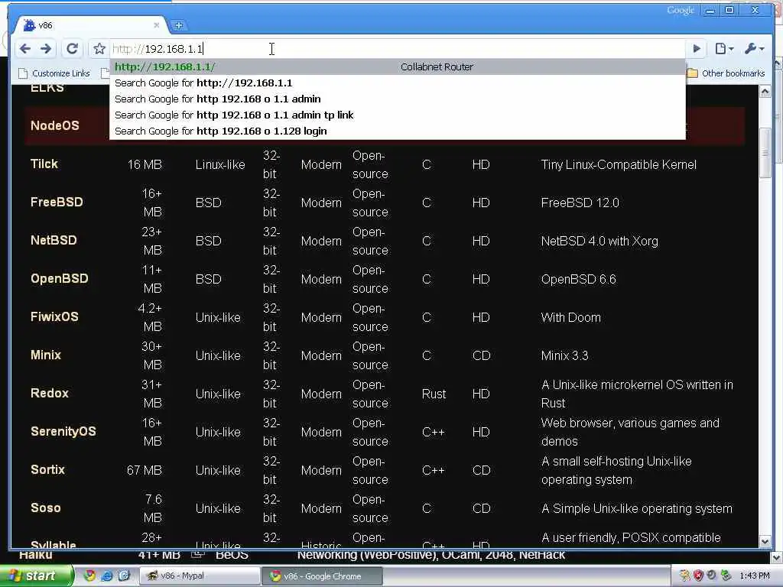Open the Windows start menu
Image resolution: width=783 pixels, height=587 pixels.
36,576
